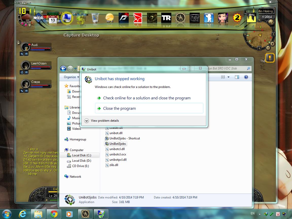This screenshot has width=292, height=219.
Task: Open the change view dropdown arrow
Action: (x=228, y=77)
